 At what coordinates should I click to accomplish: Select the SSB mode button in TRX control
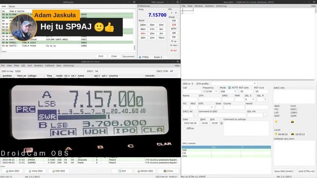[174, 25]
